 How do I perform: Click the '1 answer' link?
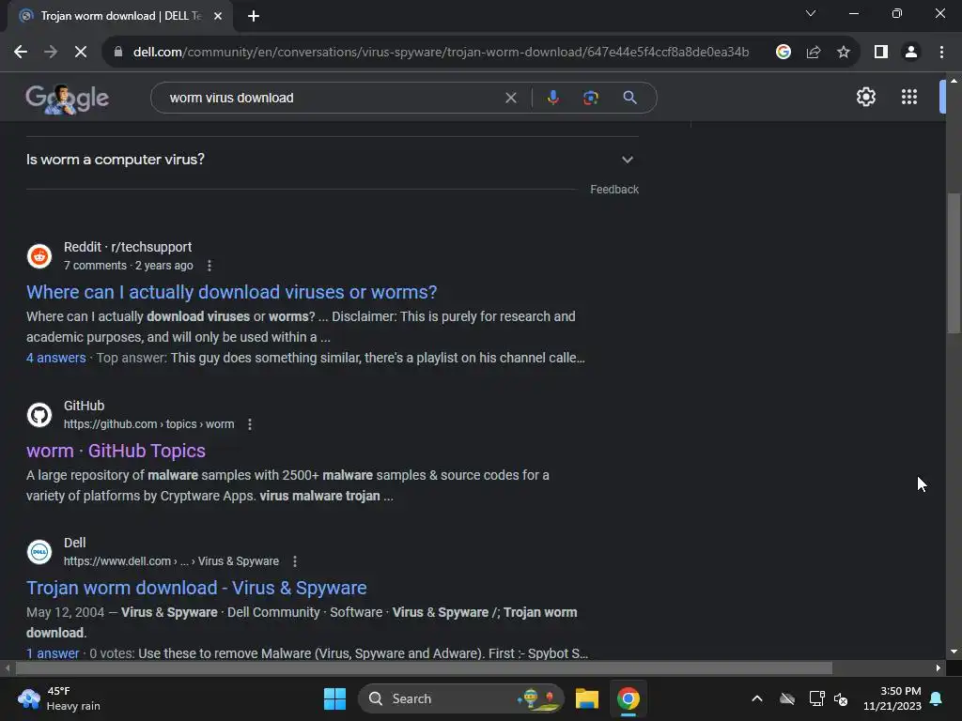[x=53, y=653]
